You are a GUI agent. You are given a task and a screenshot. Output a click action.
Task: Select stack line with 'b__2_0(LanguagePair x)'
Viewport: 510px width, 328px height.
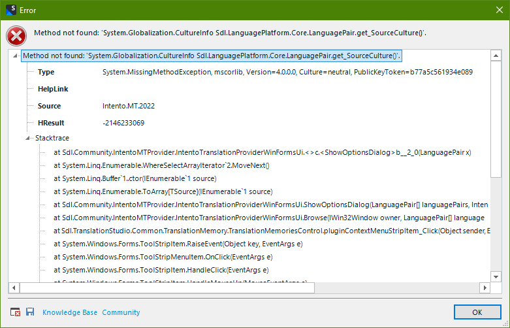262,152
